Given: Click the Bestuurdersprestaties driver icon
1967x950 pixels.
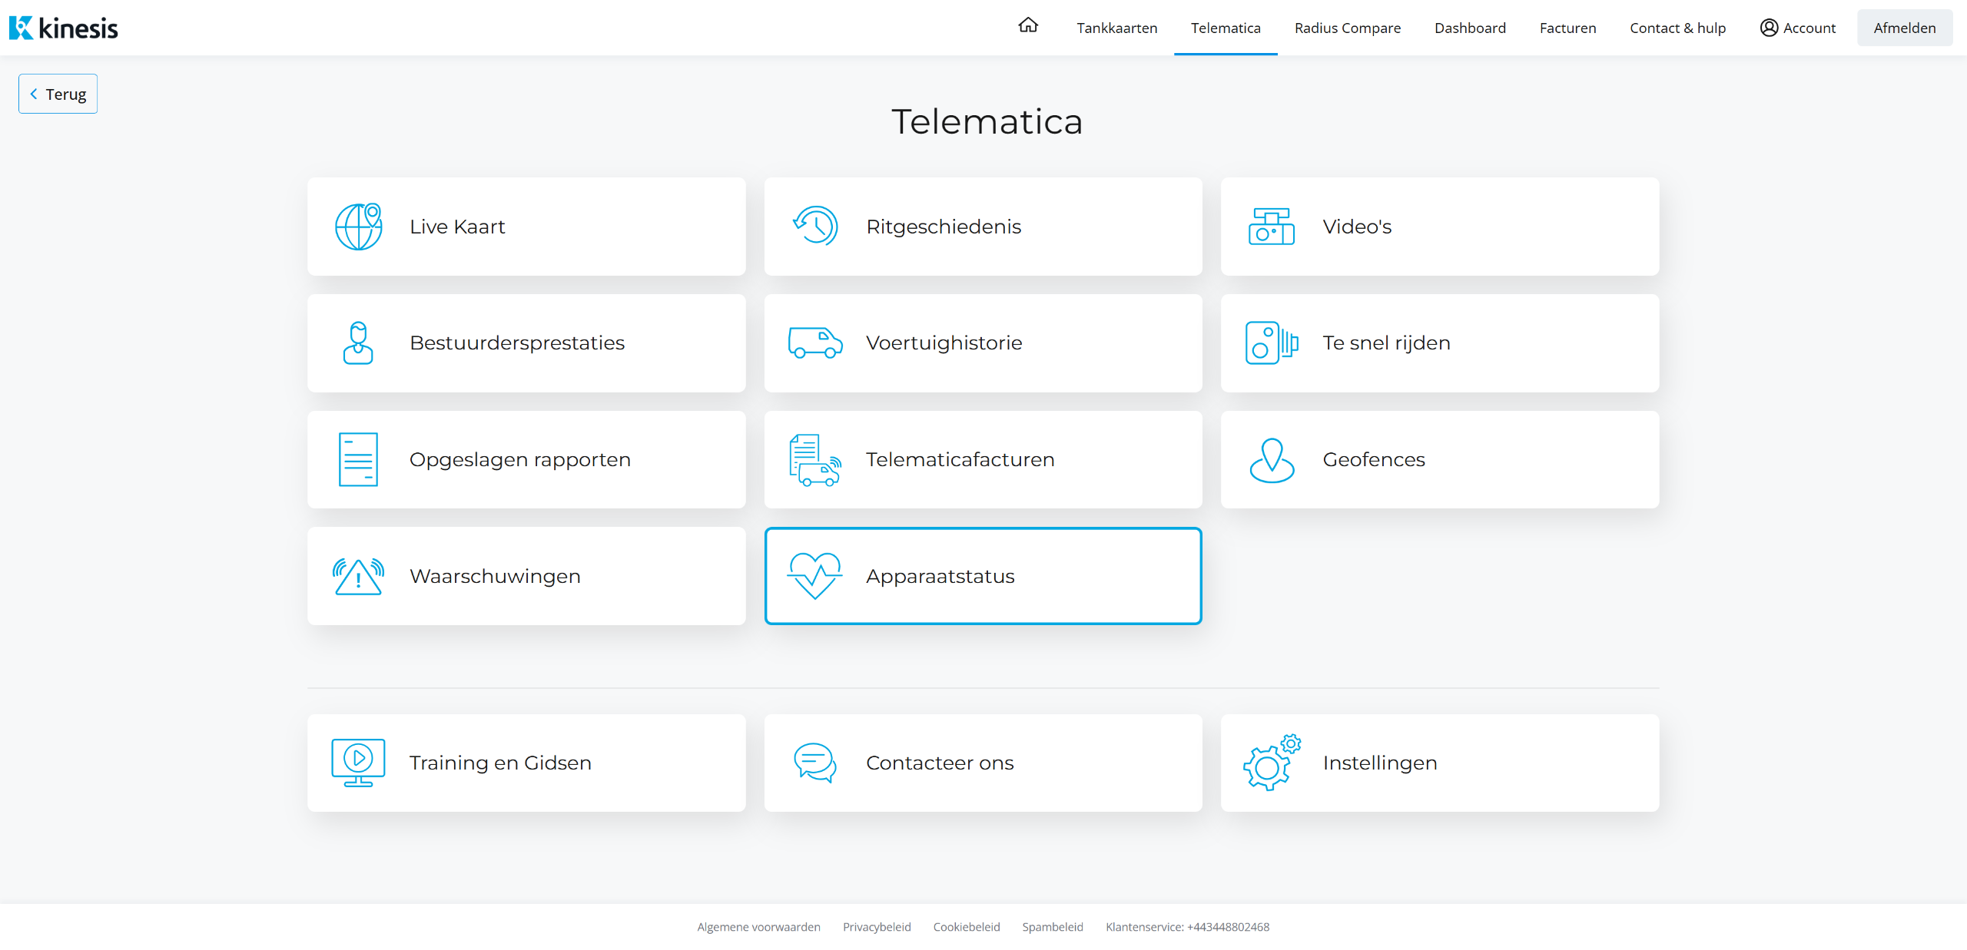Looking at the screenshot, I should point(358,343).
